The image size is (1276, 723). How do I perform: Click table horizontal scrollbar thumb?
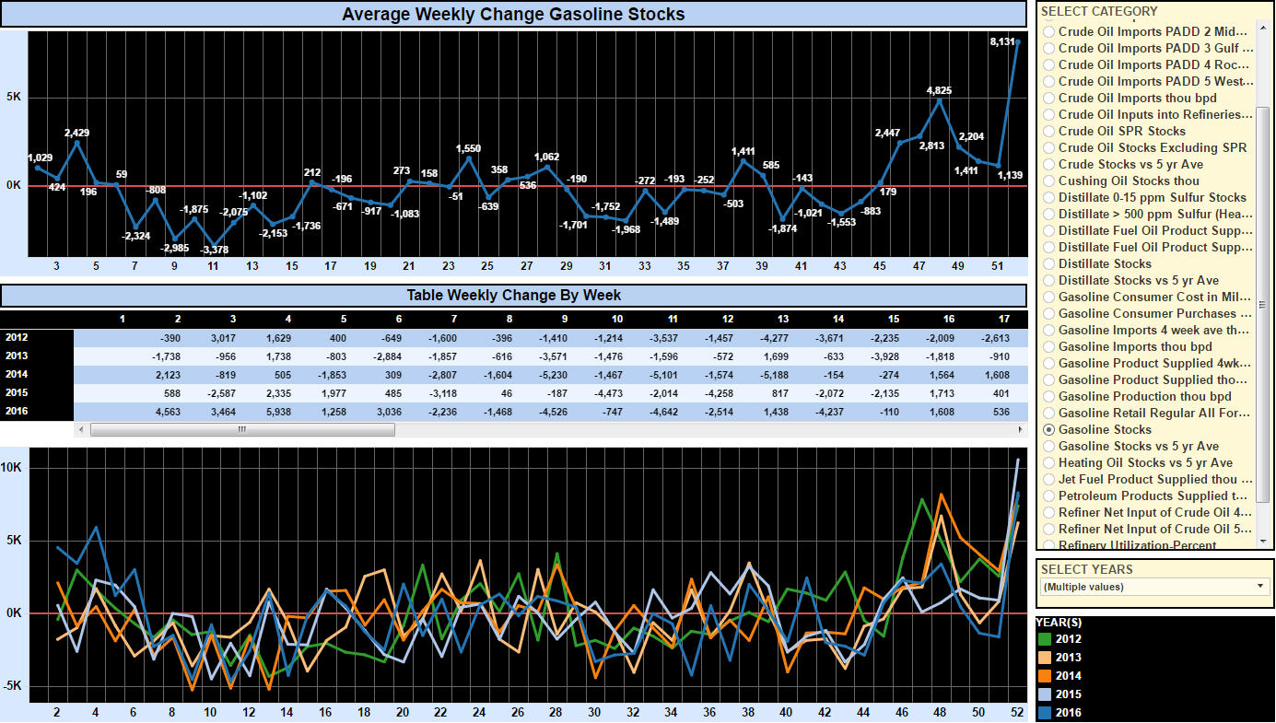(x=242, y=429)
